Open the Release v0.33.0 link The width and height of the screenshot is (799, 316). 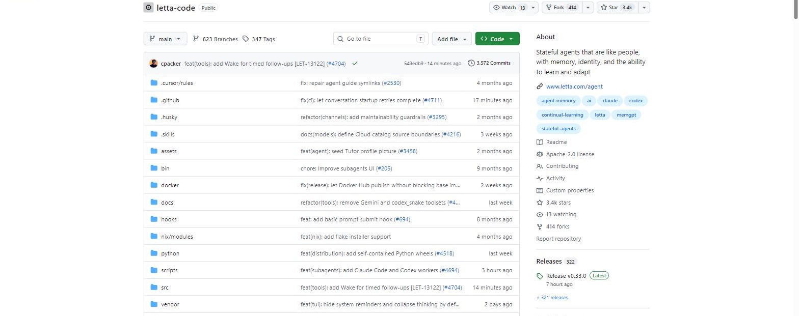[566, 276]
